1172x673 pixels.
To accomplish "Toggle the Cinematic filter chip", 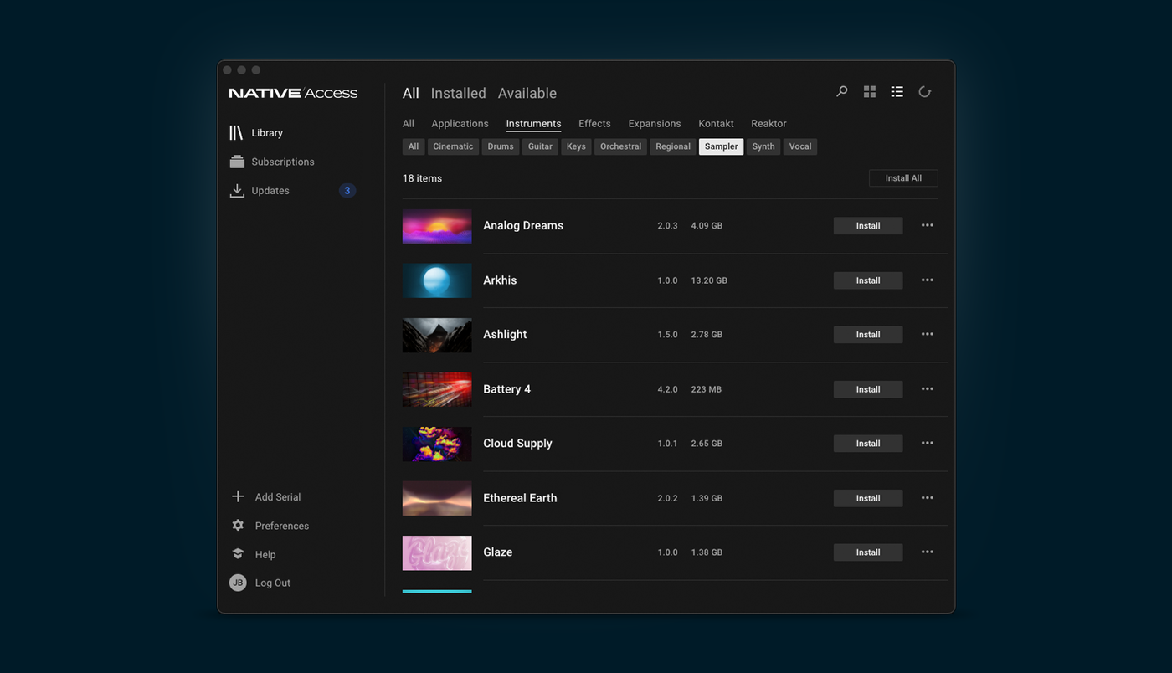I will (x=453, y=146).
